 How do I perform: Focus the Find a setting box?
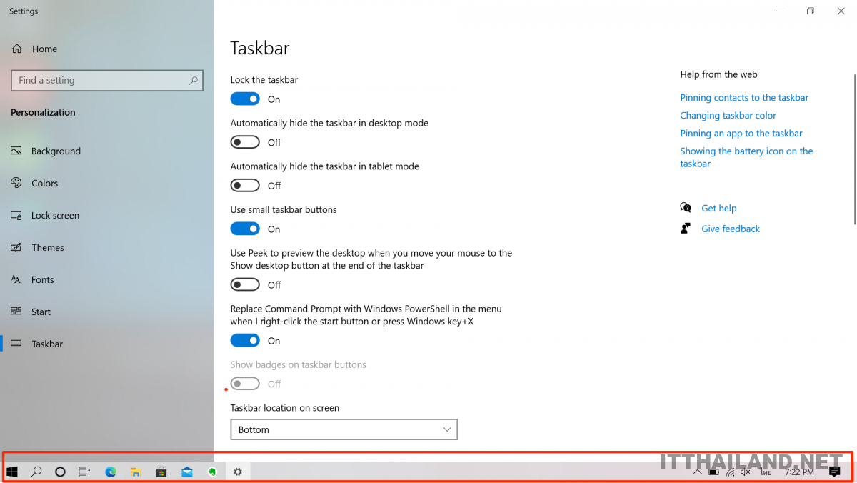pyautogui.click(x=107, y=80)
